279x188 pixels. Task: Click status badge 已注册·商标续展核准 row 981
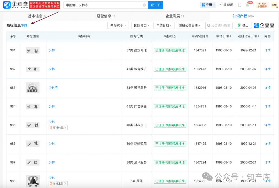point(170,50)
